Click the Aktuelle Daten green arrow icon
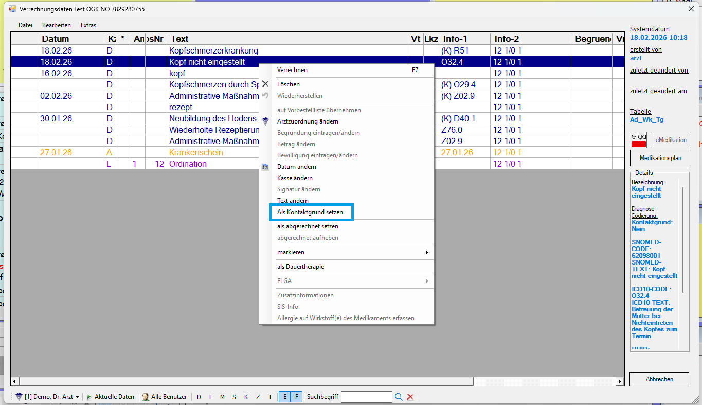This screenshot has height=405, width=702. 89,397
